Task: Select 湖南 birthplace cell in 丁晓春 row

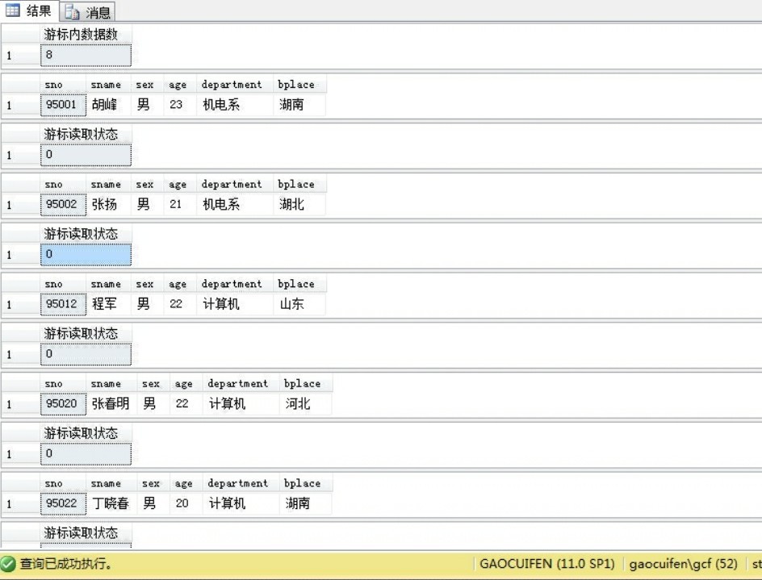Action: (x=306, y=503)
